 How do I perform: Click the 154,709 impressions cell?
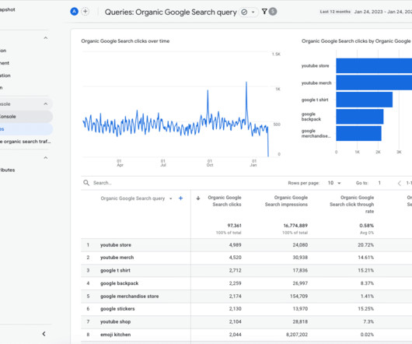coord(299,297)
